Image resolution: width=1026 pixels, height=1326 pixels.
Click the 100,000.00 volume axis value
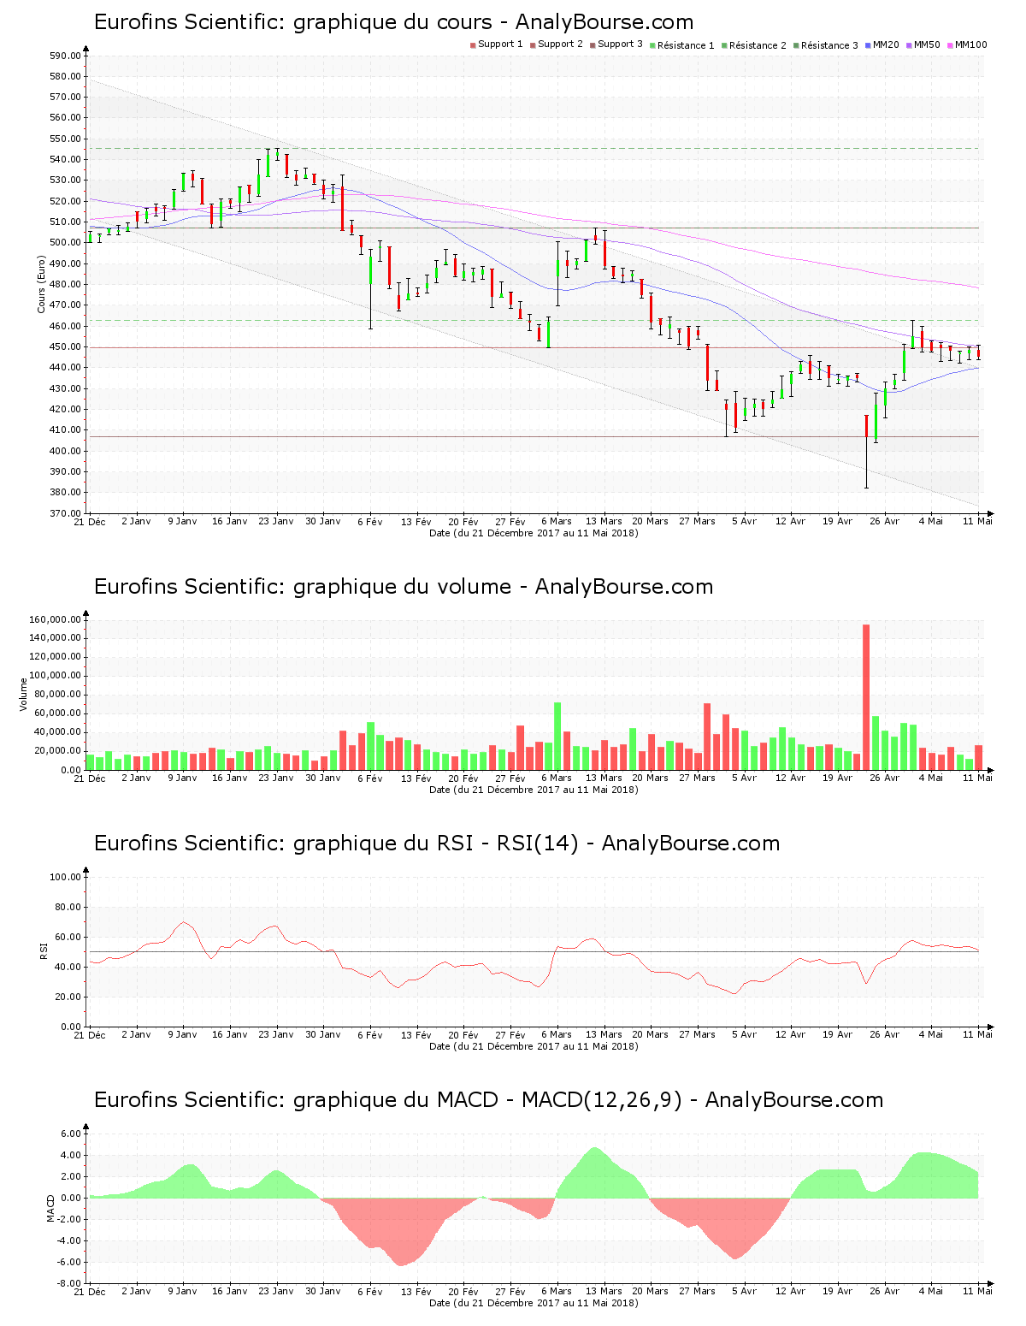(56, 676)
